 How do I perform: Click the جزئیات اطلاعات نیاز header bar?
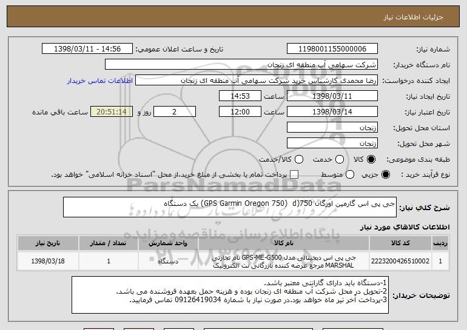tap(233, 16)
